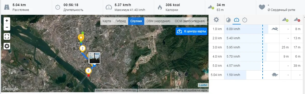Image resolution: width=305 pixels, height=94 pixels.
Task: Click the elevation gain column icon
Action: click(x=285, y=20)
